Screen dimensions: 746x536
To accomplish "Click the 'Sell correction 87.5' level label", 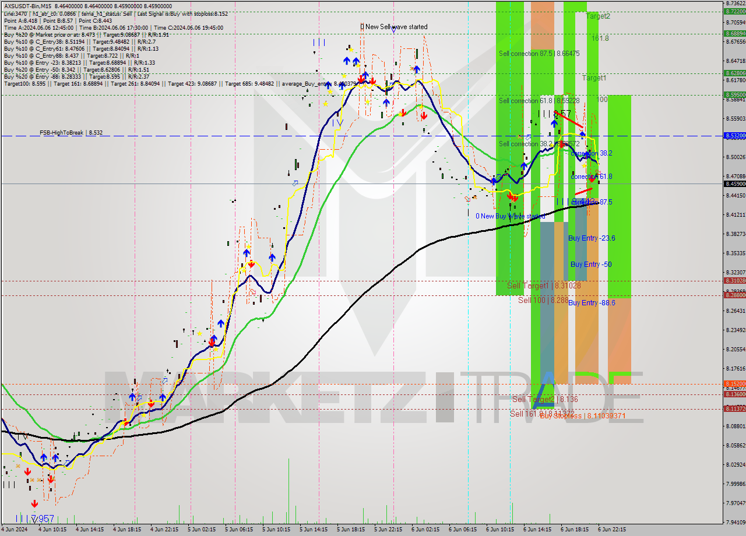I will point(539,54).
